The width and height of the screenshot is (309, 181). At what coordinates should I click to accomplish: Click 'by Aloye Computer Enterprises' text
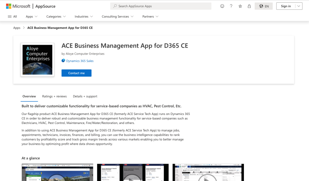pyautogui.click(x=83, y=54)
